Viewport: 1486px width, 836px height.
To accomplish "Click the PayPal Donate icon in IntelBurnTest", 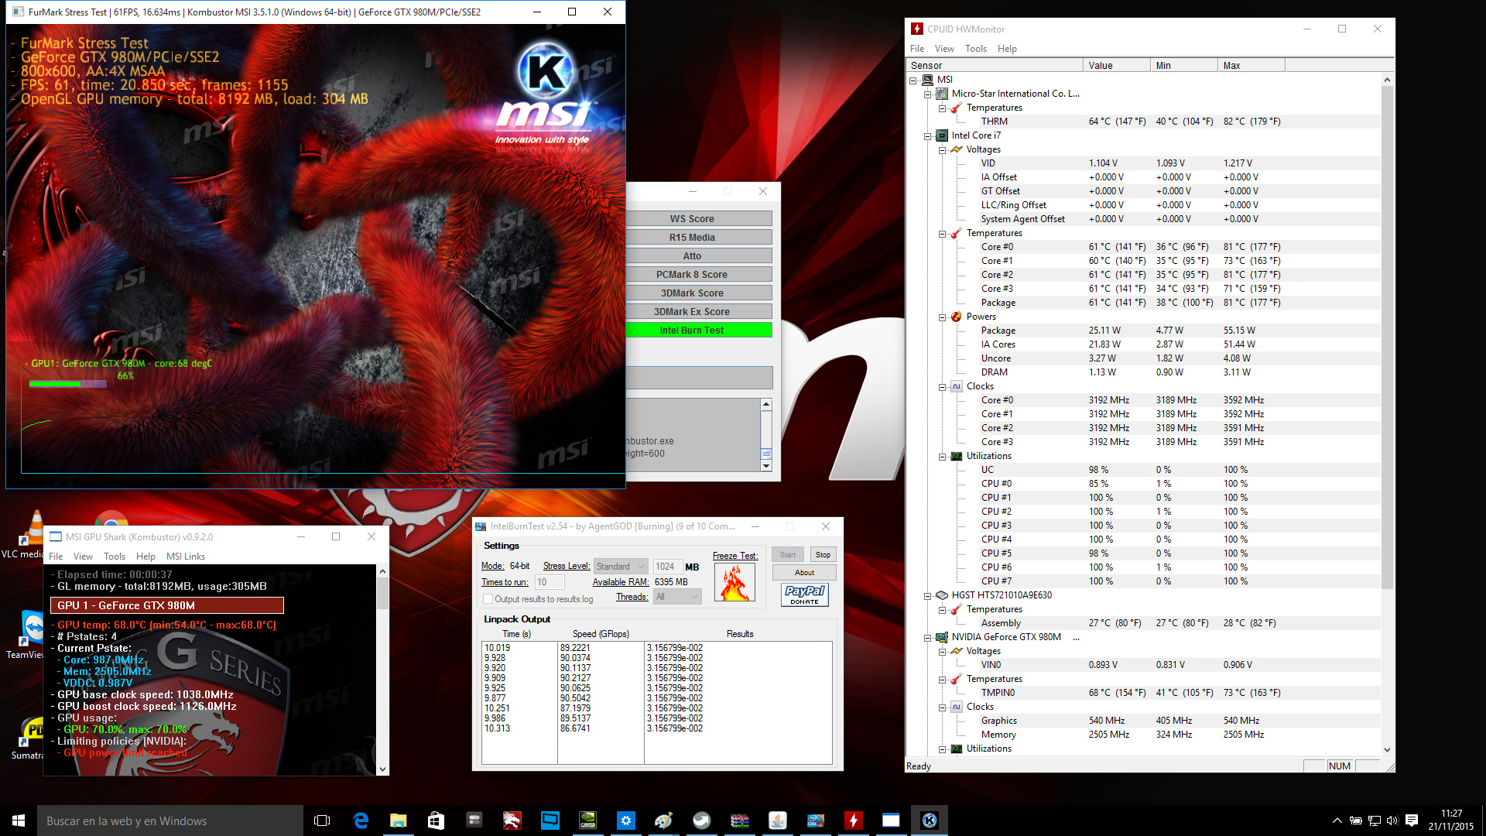I will pos(804,594).
